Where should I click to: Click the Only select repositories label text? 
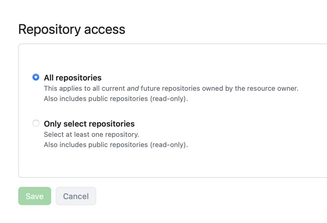point(89,124)
